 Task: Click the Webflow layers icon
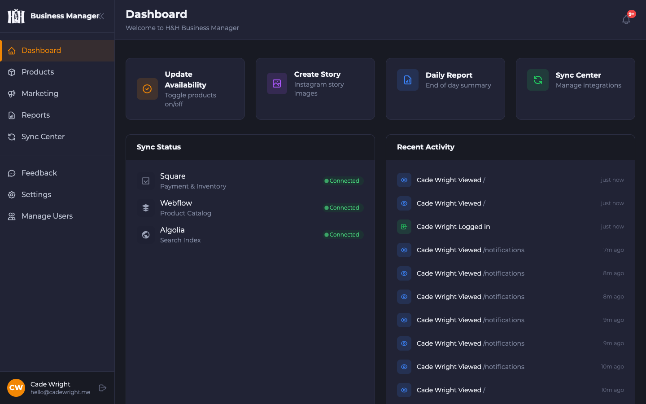[x=146, y=208]
